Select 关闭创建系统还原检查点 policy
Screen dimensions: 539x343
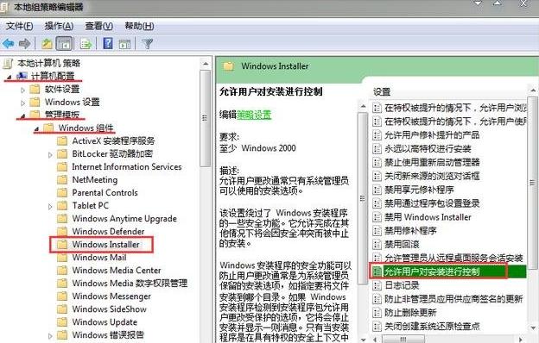432,326
